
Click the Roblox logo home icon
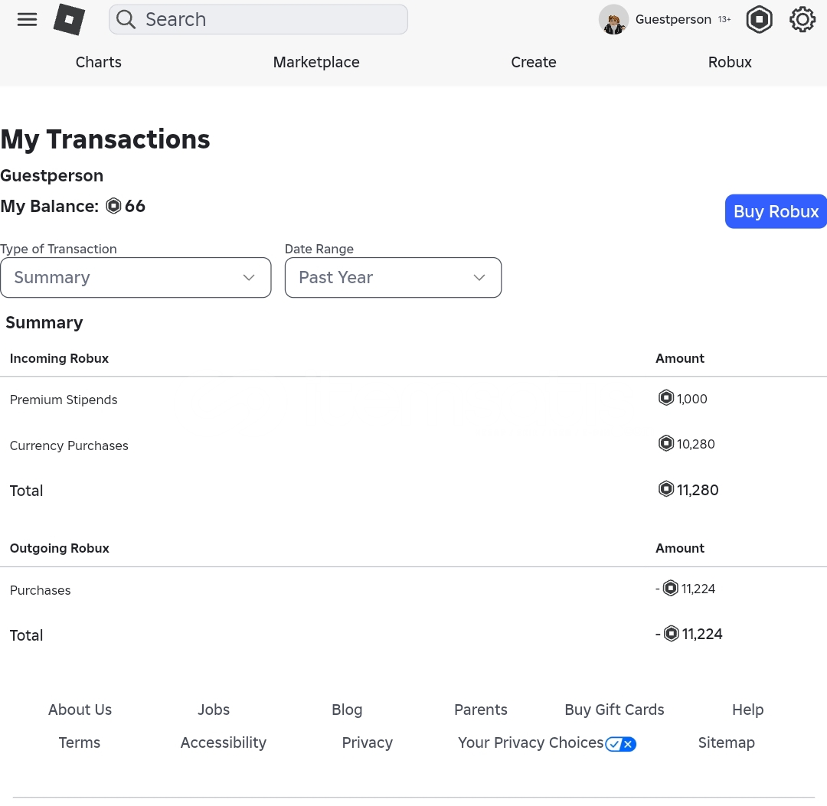tap(69, 20)
